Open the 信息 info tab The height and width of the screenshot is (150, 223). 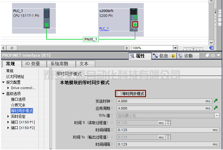(164, 56)
